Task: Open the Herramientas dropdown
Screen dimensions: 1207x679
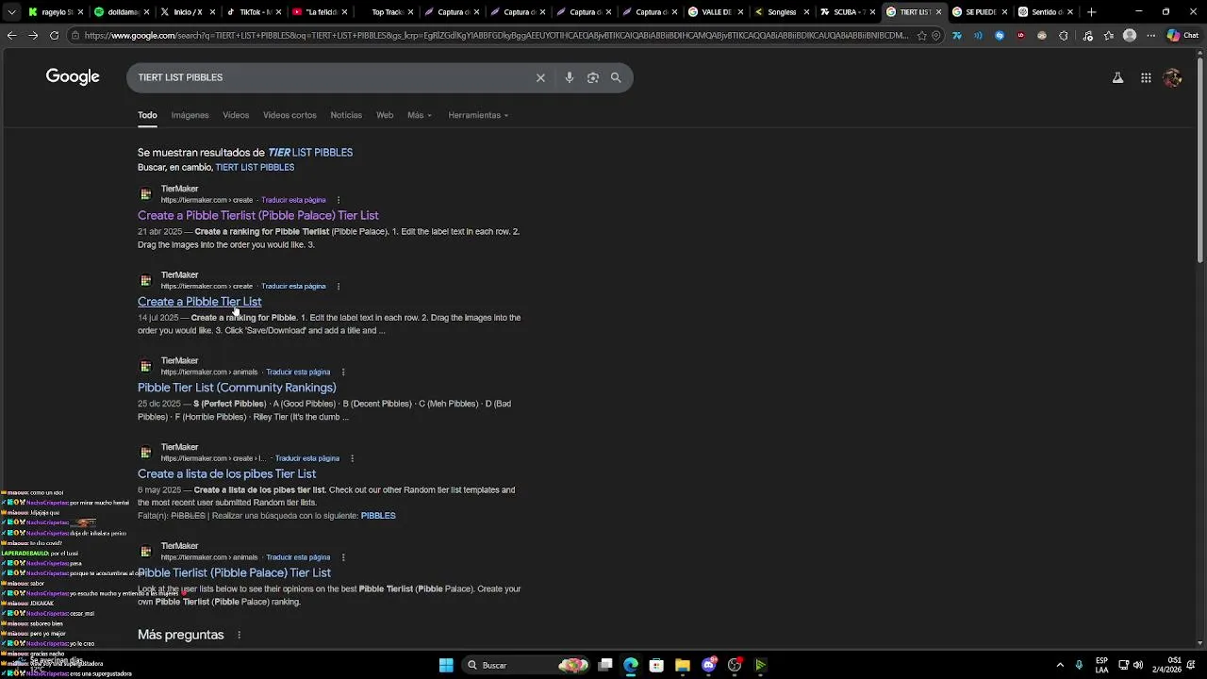Action: 478,115
